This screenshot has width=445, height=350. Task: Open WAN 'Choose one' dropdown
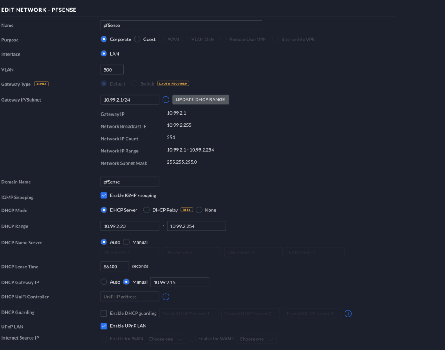[x=166, y=339]
